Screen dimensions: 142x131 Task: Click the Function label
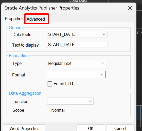tap(20, 101)
